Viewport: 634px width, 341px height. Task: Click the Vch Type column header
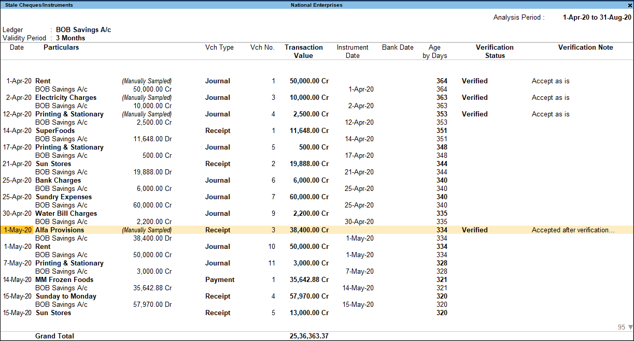point(219,48)
